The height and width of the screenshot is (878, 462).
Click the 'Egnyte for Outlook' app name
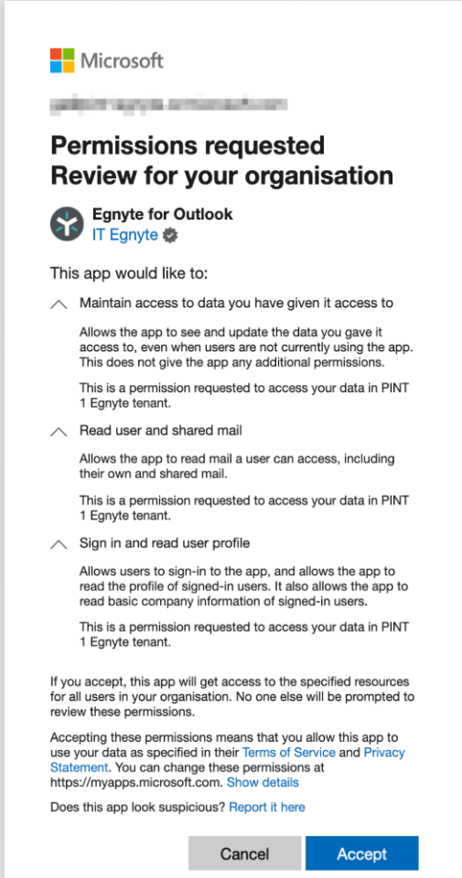tap(163, 214)
